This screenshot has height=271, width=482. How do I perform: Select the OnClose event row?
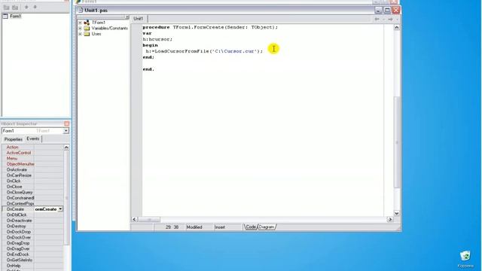click(x=33, y=187)
